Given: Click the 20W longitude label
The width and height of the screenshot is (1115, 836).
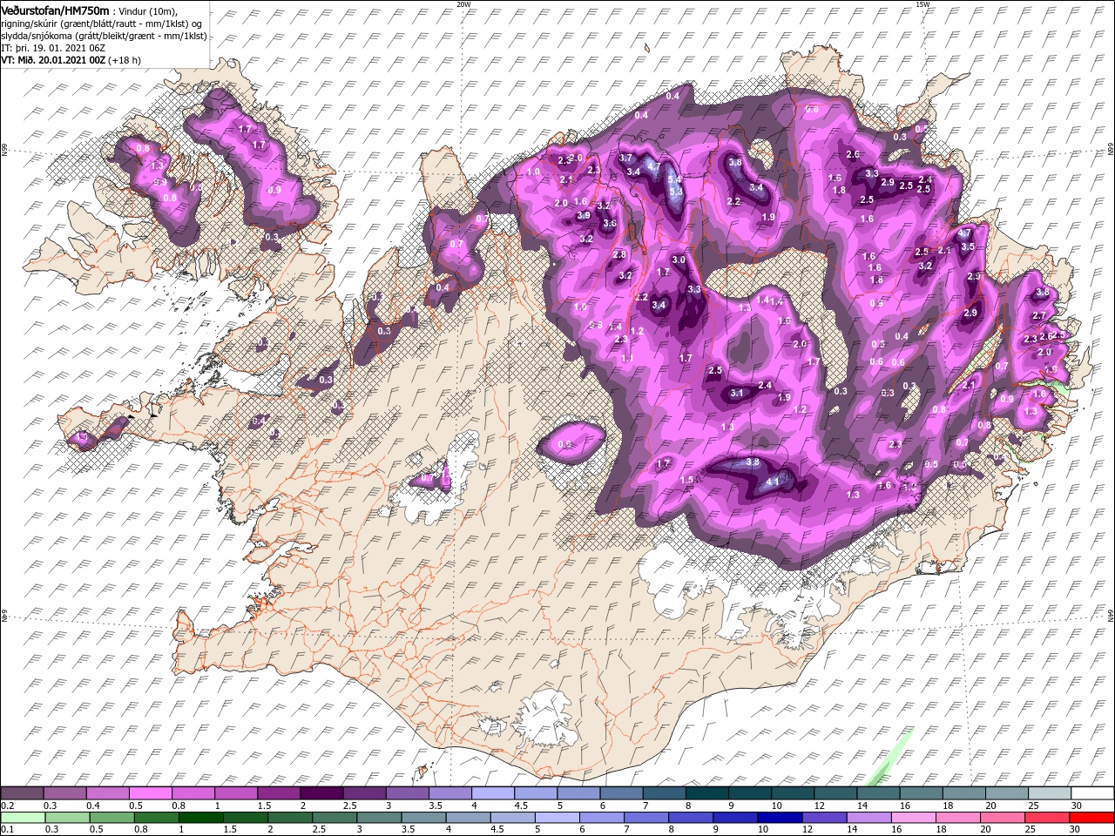Looking at the screenshot, I should [464, 4].
